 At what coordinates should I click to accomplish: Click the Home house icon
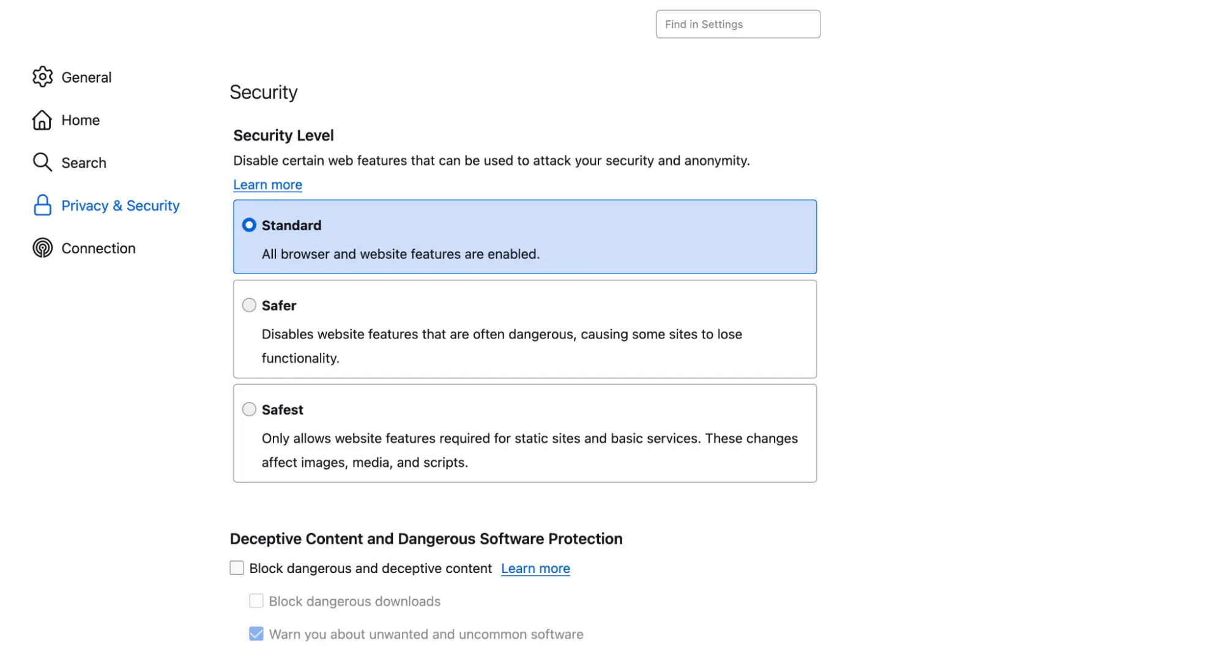coord(42,120)
